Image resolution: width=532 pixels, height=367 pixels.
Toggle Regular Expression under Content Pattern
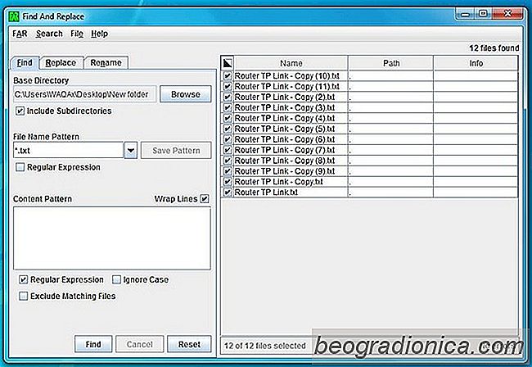pos(23,279)
